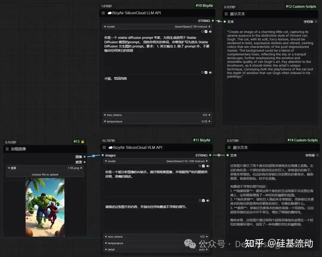Click the STRING output dot on the VLM API node
The width and height of the screenshot is (322, 257).
click(210, 155)
